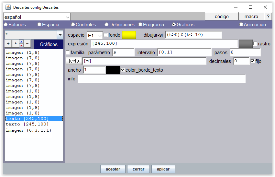Expand the espacio E1 dropdown
This screenshot has width=275, height=177.
100,35
